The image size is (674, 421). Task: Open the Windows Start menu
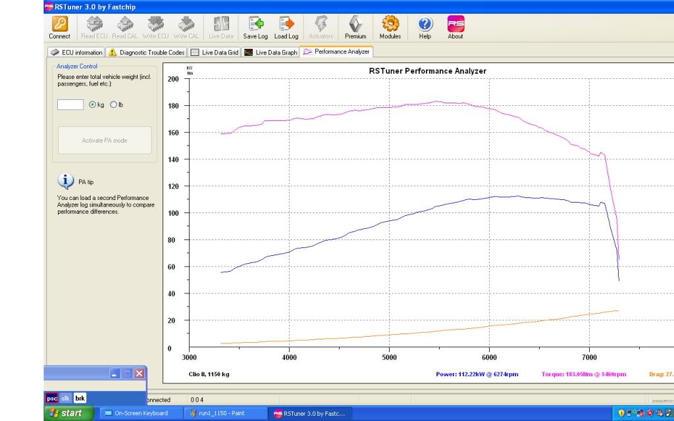(x=68, y=413)
